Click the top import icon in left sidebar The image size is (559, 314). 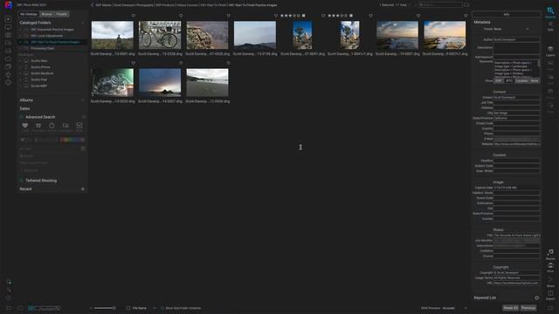8,19
